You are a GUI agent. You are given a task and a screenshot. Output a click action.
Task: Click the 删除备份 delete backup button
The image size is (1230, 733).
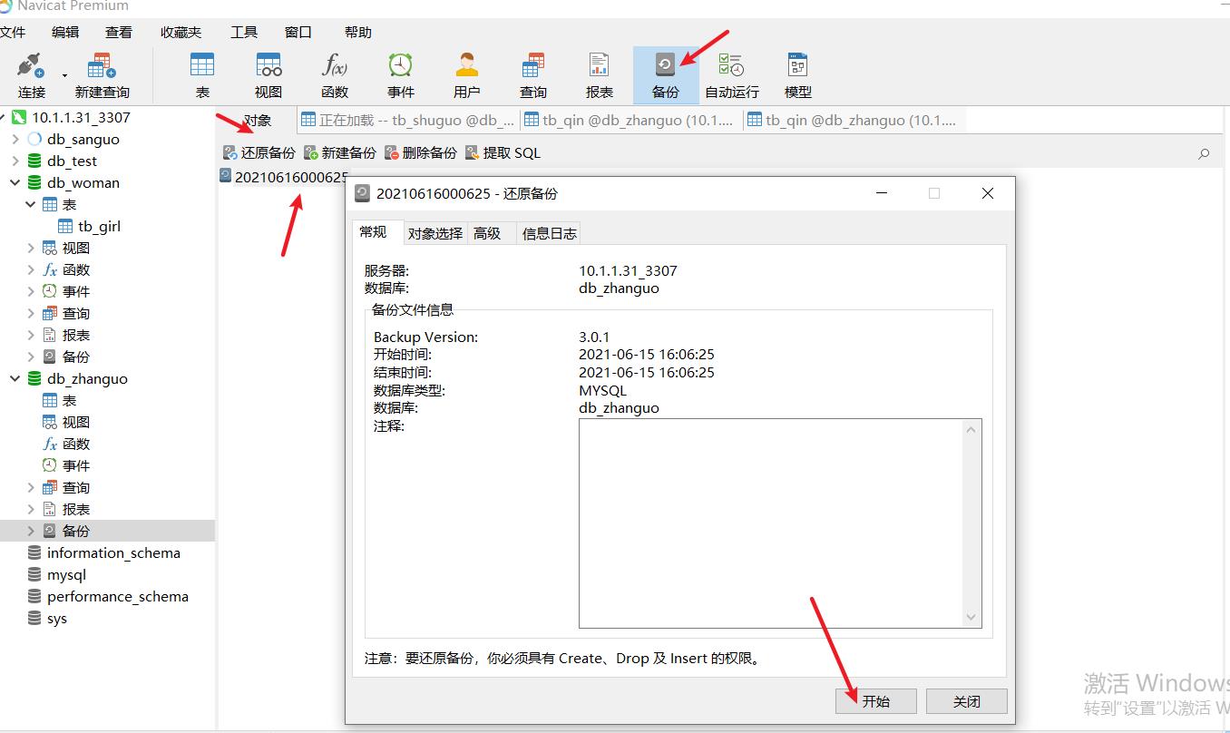click(421, 152)
